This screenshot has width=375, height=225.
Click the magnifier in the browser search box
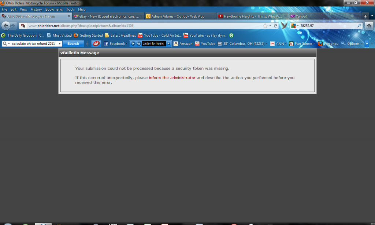pos(359,26)
